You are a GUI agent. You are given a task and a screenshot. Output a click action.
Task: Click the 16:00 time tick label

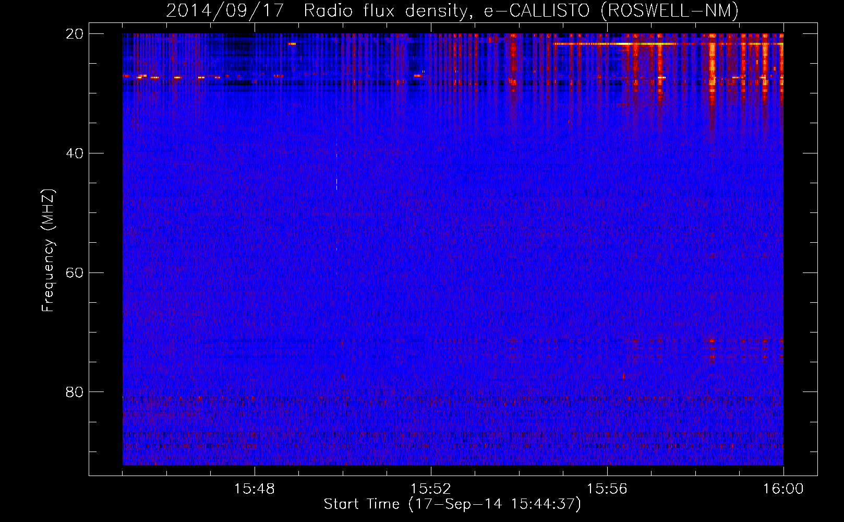(783, 489)
